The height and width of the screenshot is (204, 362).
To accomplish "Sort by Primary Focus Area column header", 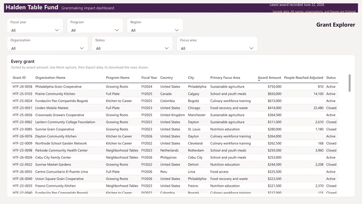I will (x=225, y=78).
